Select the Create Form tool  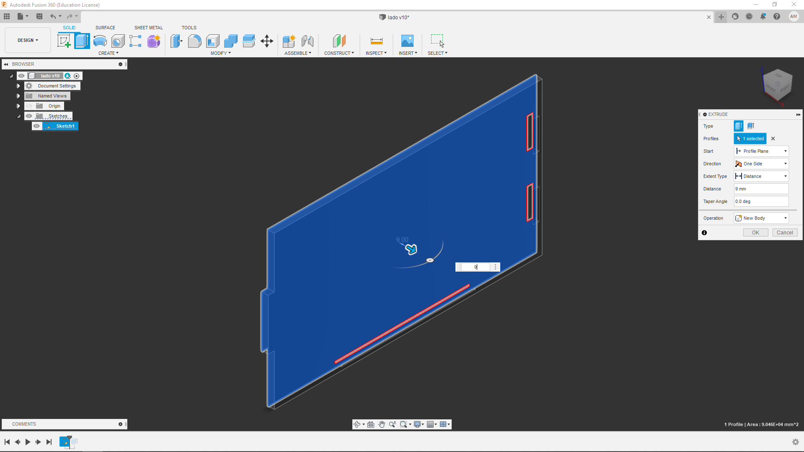click(x=154, y=41)
